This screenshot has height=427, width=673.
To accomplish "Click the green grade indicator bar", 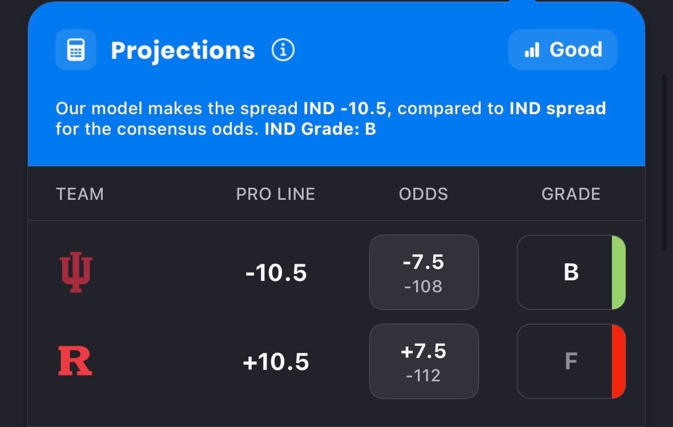I will [619, 272].
